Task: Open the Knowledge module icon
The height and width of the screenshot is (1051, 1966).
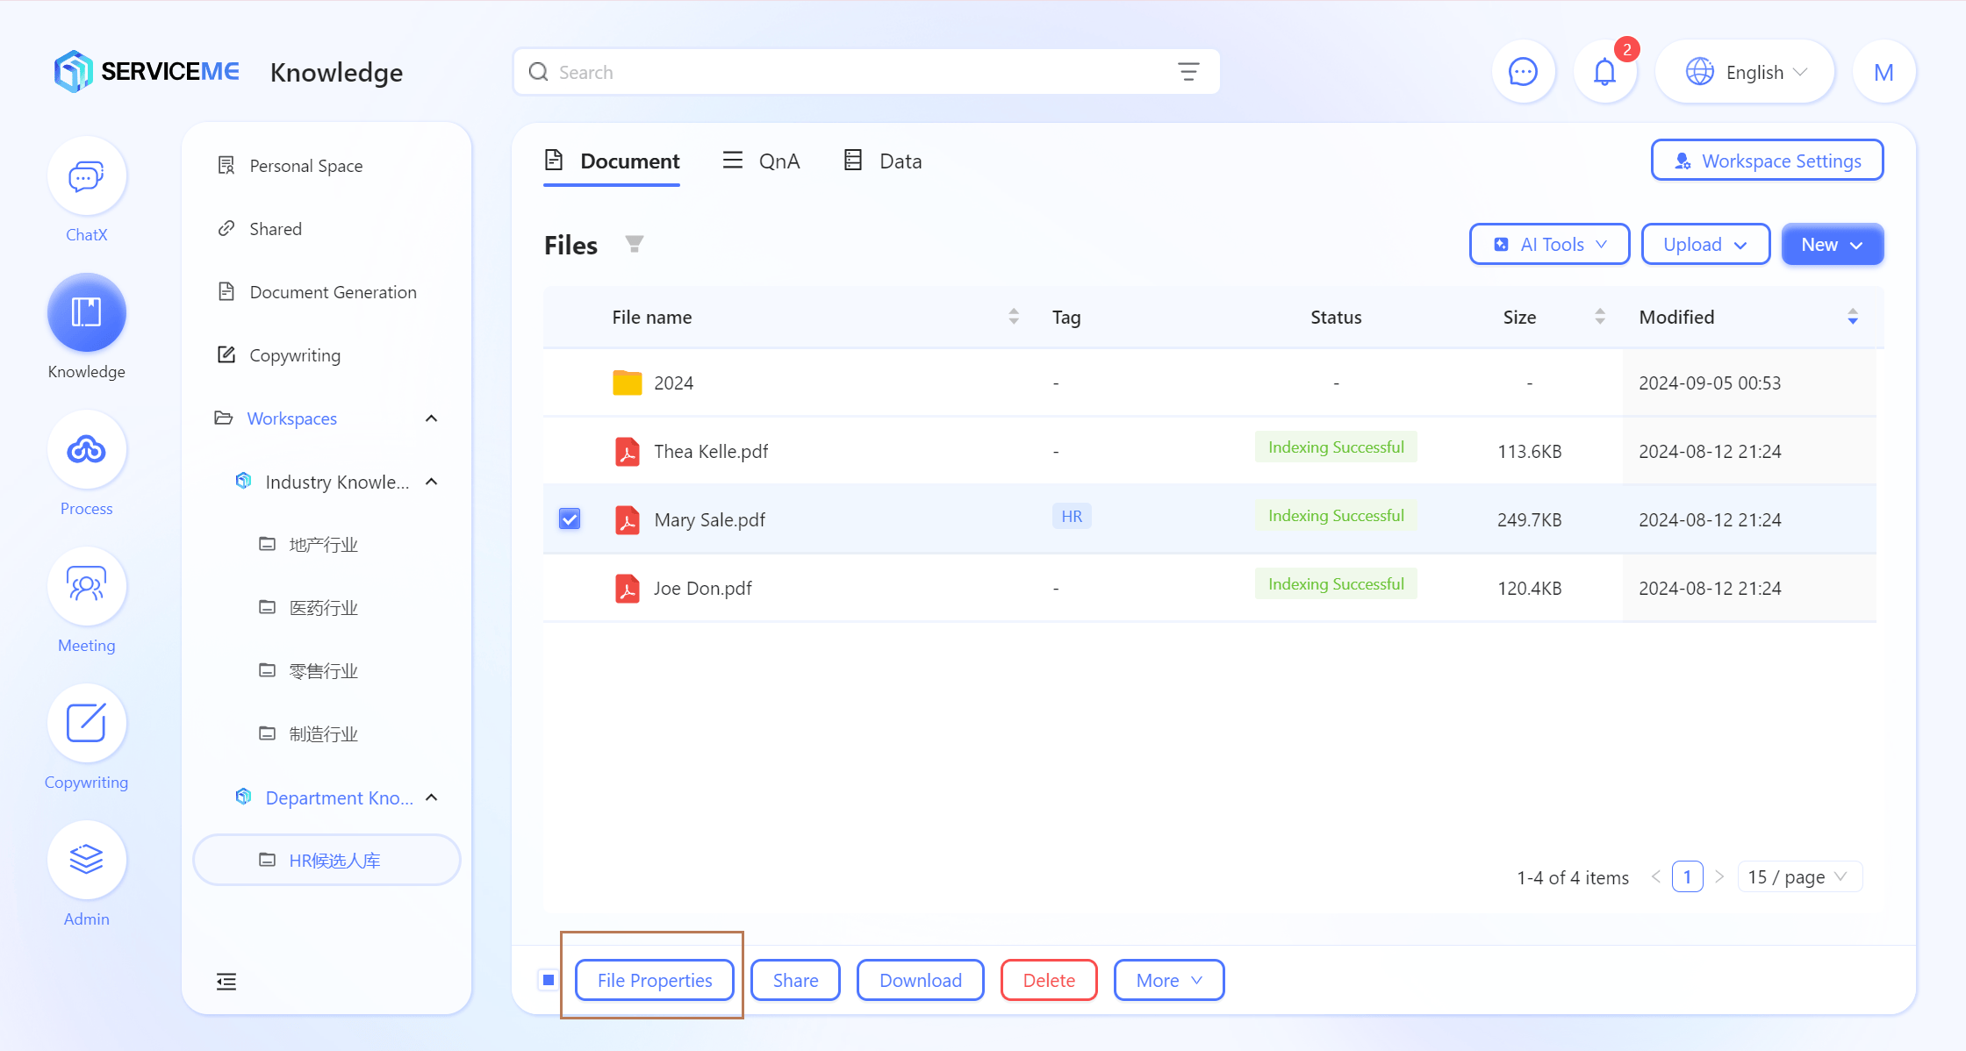Action: click(x=86, y=313)
